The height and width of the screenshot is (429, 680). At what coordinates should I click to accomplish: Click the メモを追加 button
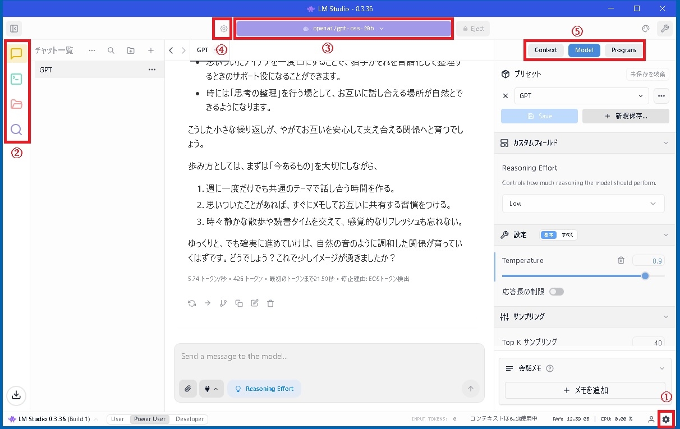(585, 390)
